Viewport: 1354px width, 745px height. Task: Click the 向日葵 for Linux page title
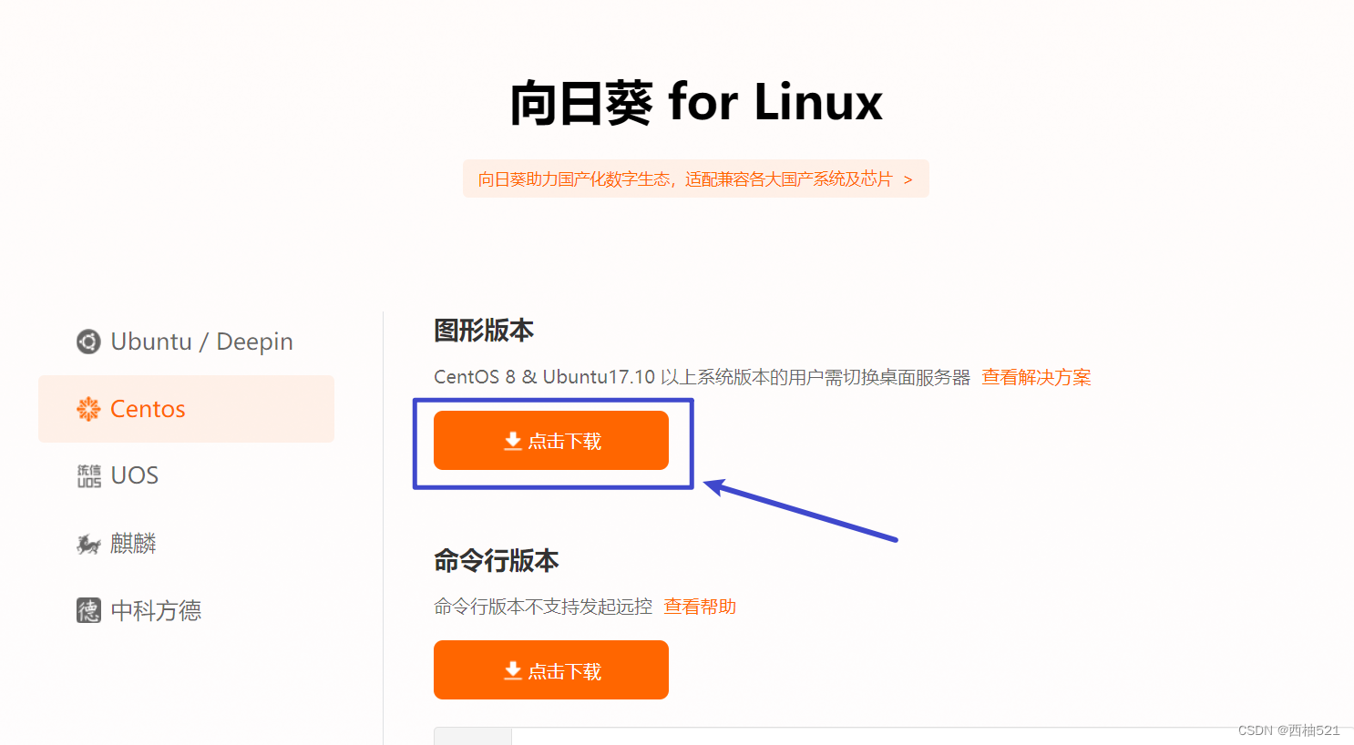tap(696, 102)
